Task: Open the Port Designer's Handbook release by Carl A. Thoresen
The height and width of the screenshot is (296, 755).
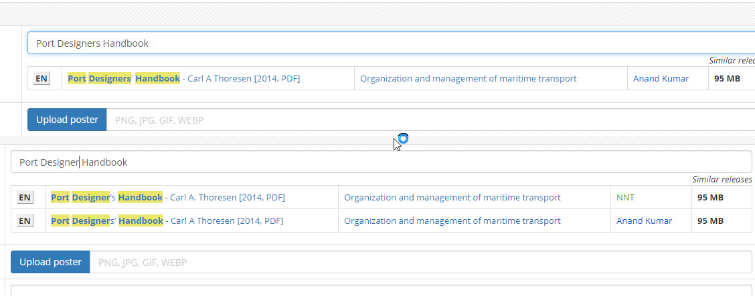Action: [167, 198]
